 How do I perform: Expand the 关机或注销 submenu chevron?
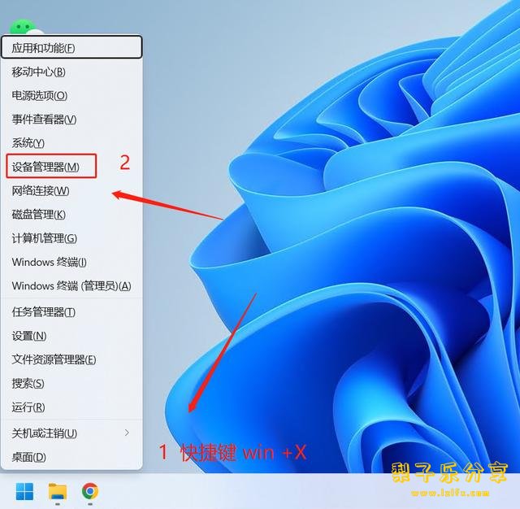(127, 433)
